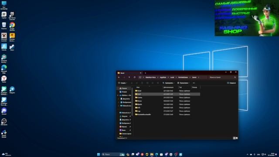Screen dimensions: 279x157
Task: Open the more options (…) menu
Action: [194, 83]
